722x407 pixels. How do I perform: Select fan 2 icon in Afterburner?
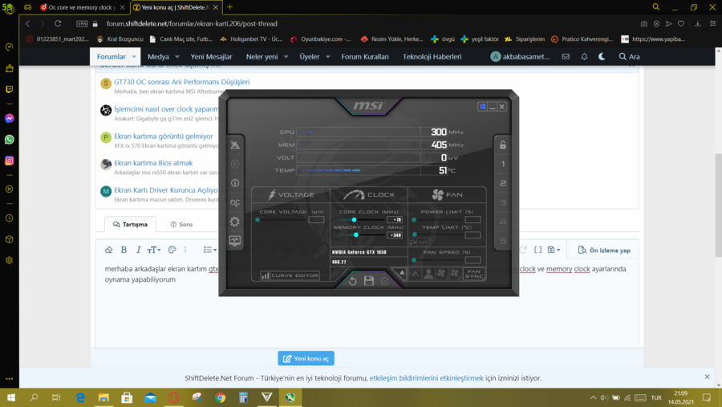(455, 274)
